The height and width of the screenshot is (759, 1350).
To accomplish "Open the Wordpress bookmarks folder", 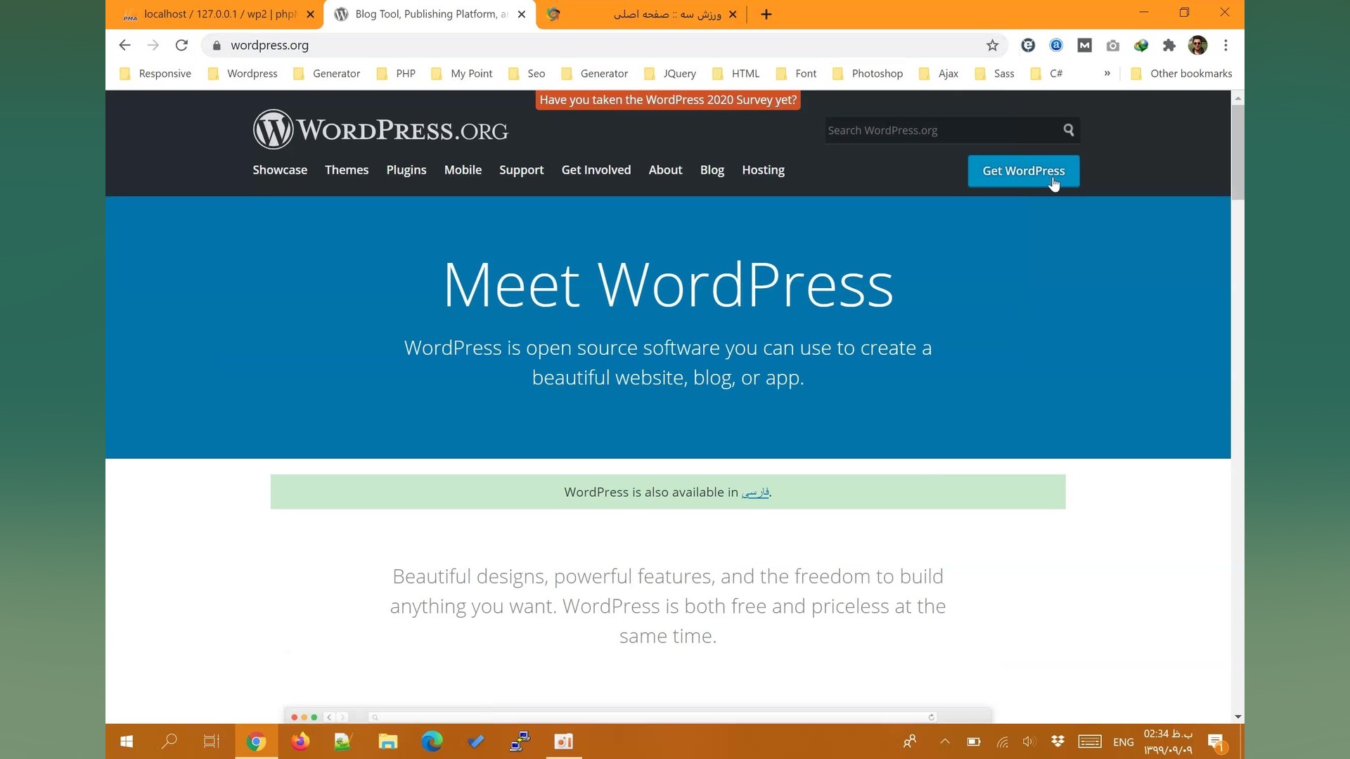I will 243,73.
